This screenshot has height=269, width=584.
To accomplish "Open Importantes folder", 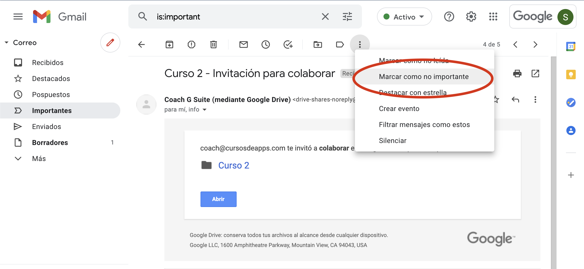I will pyautogui.click(x=60, y=110).
